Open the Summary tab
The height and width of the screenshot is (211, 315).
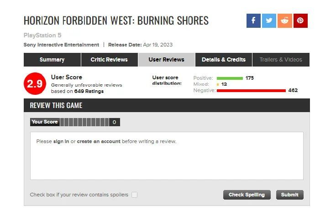52,60
